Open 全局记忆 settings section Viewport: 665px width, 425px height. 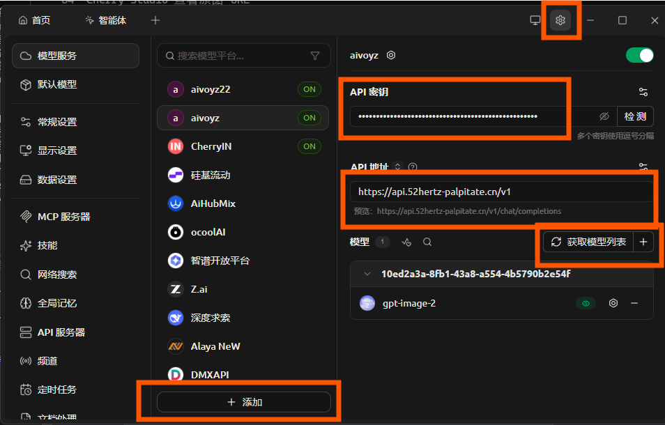click(x=75, y=303)
